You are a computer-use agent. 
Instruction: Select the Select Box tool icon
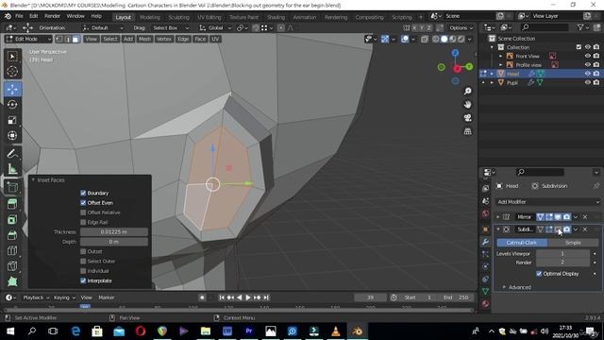point(12,57)
